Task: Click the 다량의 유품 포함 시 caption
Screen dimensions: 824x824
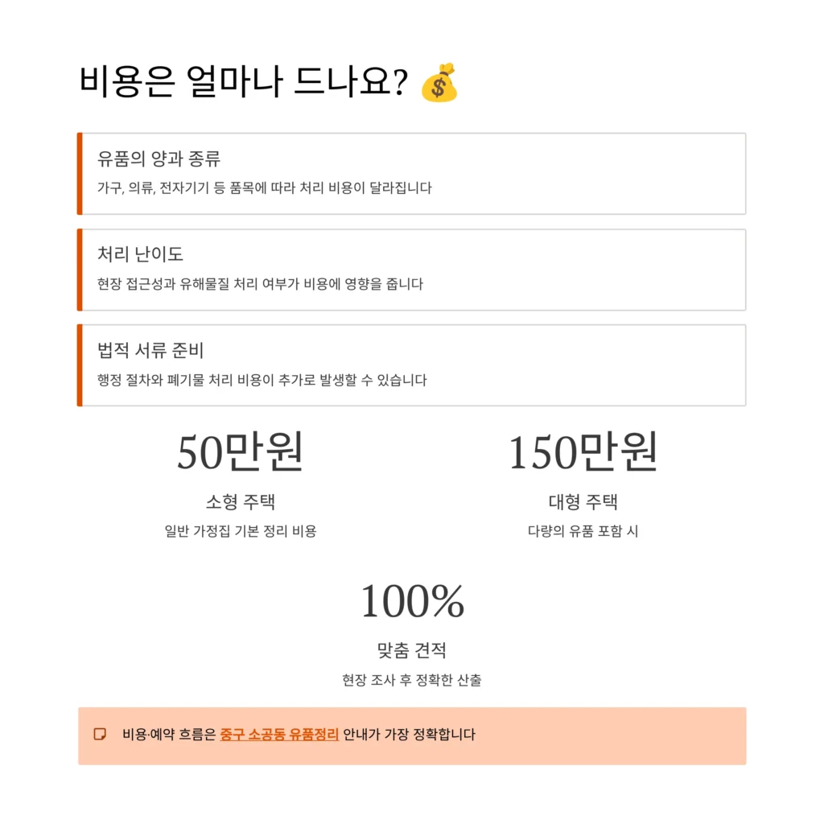Action: [583, 531]
